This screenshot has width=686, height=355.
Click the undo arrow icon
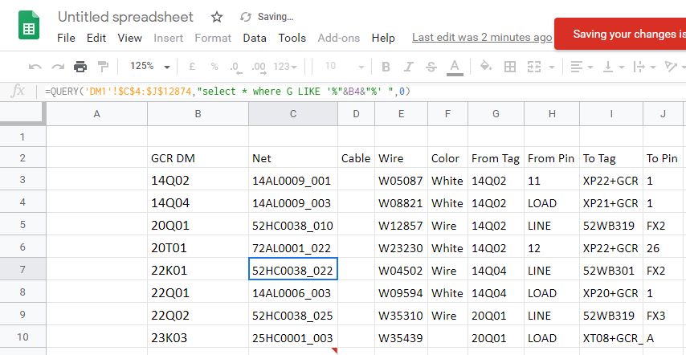click(x=35, y=67)
